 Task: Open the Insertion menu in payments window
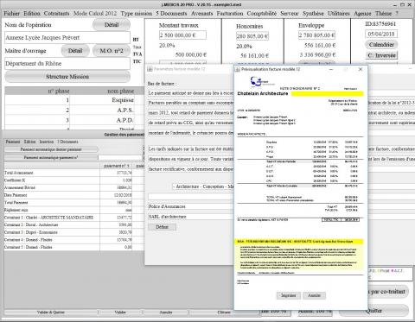click(47, 142)
